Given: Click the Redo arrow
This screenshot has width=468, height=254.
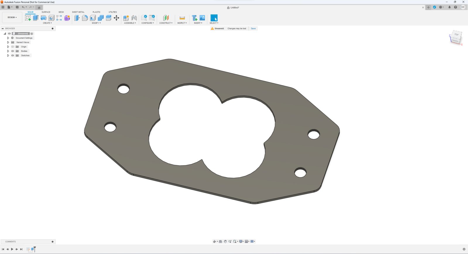Looking at the screenshot, I should 30,7.
